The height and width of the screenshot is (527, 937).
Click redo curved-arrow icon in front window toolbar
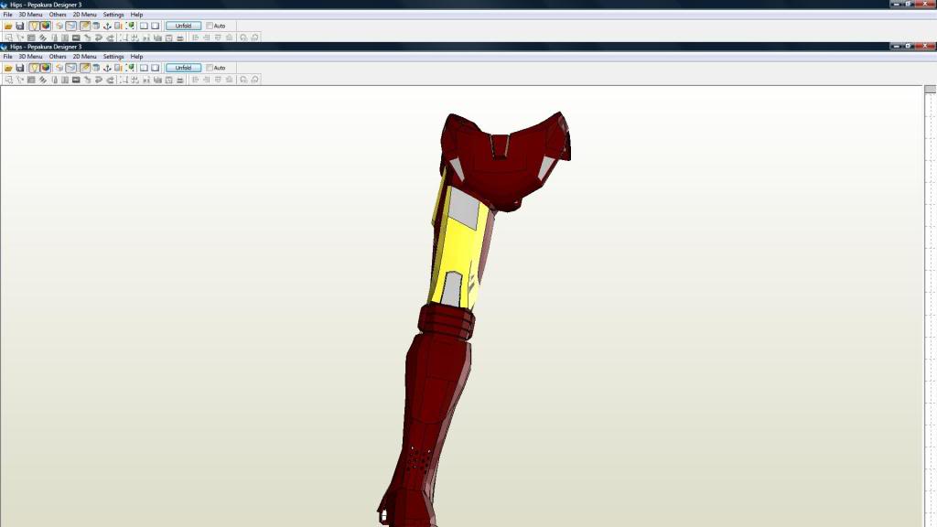110,80
